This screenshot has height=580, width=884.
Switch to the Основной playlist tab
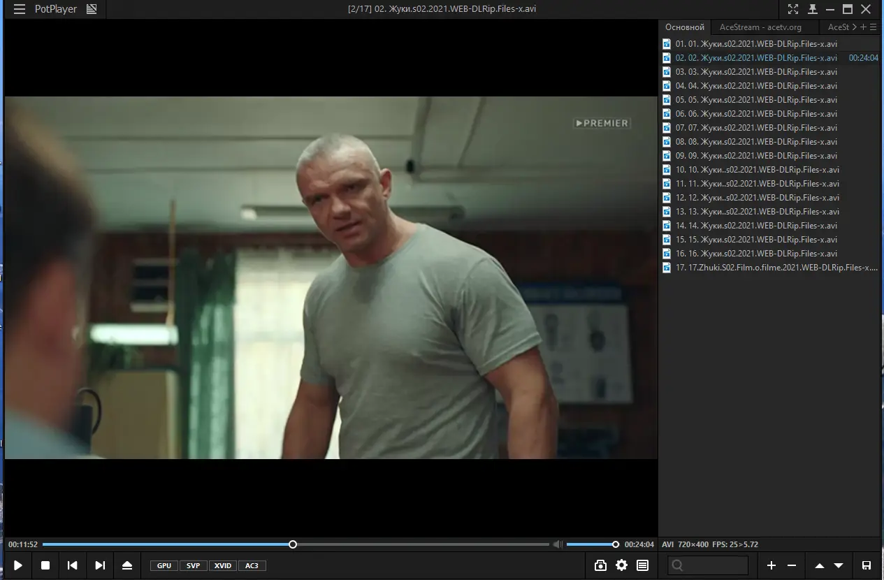[x=685, y=27]
